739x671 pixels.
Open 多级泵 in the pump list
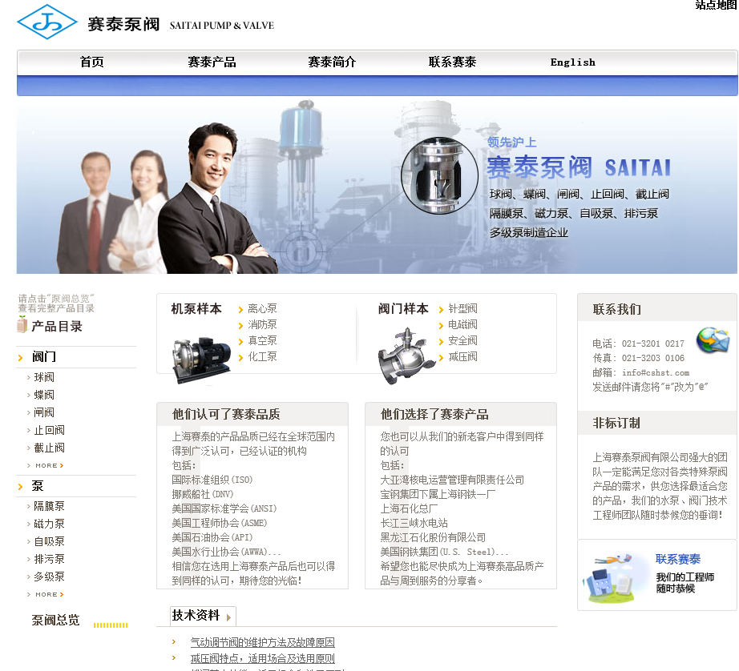pos(50,577)
